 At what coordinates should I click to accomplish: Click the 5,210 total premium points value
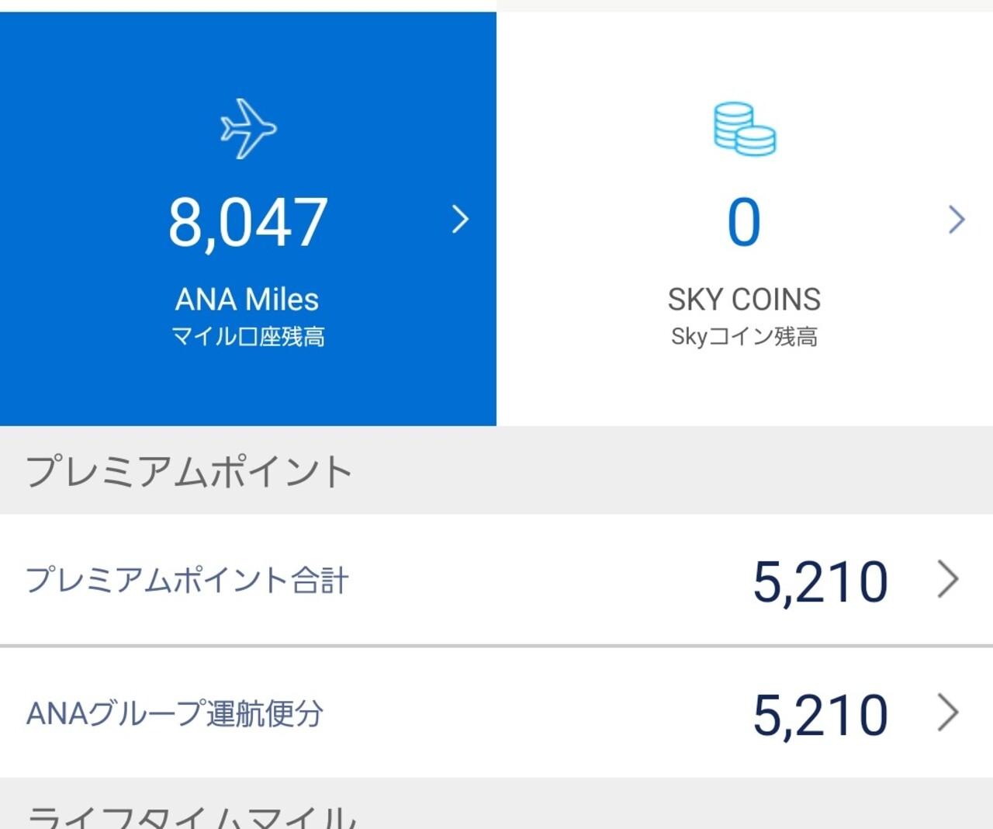(820, 581)
